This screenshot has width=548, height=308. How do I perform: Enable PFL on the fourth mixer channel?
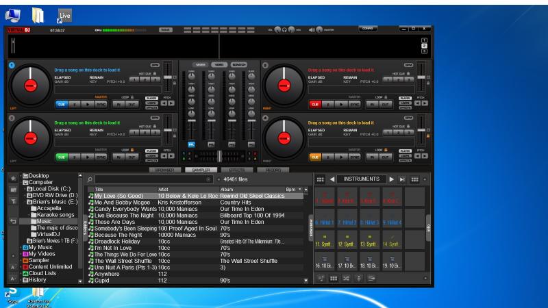click(x=251, y=144)
